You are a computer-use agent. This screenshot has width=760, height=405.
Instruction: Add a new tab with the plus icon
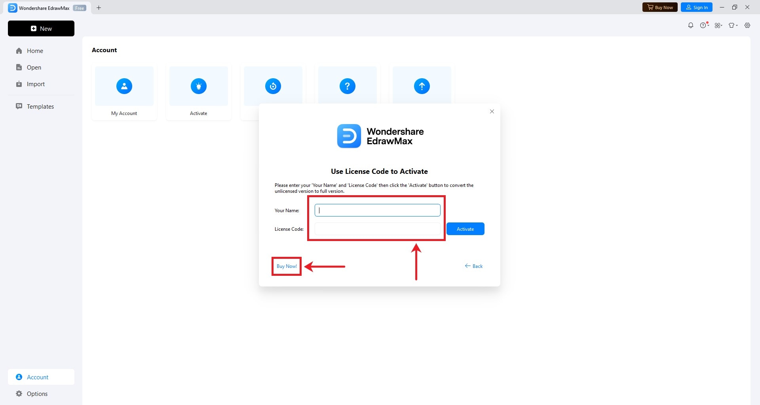click(x=99, y=8)
